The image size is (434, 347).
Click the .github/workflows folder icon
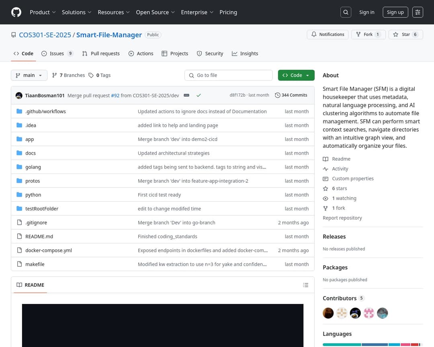pos(19,111)
